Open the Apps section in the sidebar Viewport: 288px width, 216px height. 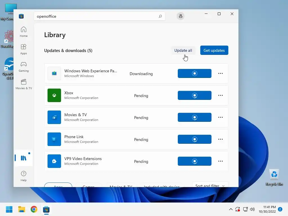(x=24, y=49)
